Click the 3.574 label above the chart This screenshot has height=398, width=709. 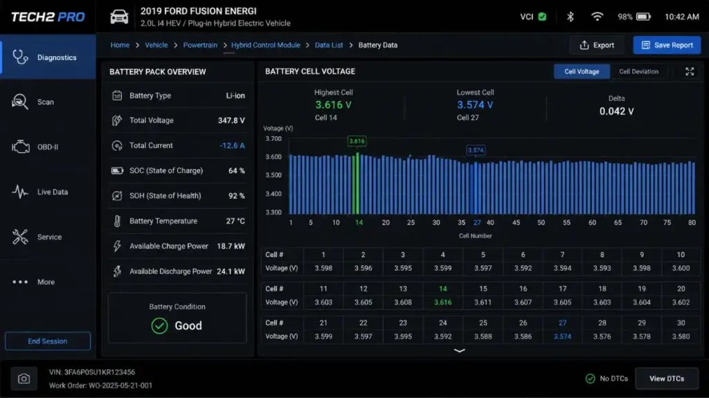click(476, 150)
